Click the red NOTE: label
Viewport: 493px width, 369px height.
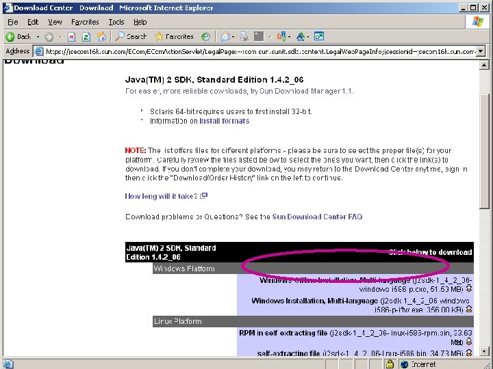[136, 150]
